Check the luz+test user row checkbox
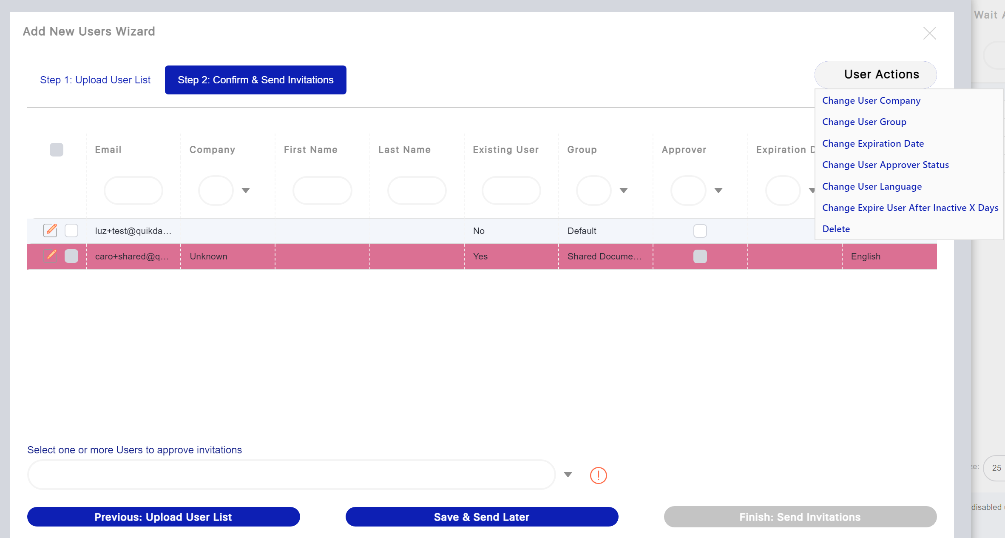1005x538 pixels. click(x=71, y=231)
